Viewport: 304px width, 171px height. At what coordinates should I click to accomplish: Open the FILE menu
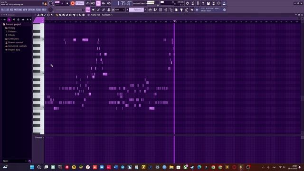tap(3, 9)
